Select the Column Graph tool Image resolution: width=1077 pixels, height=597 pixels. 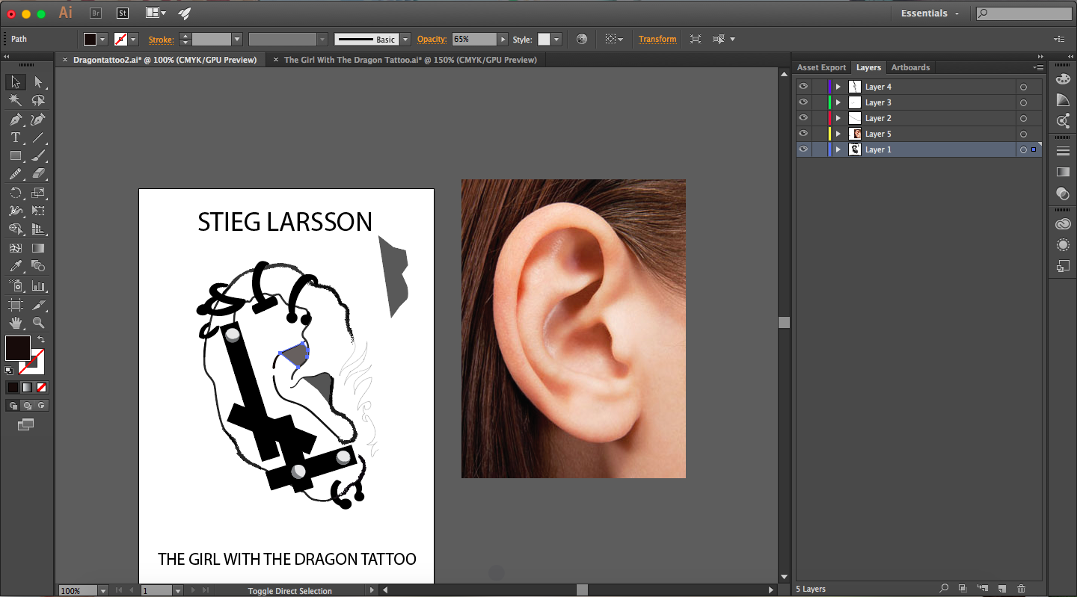38,285
